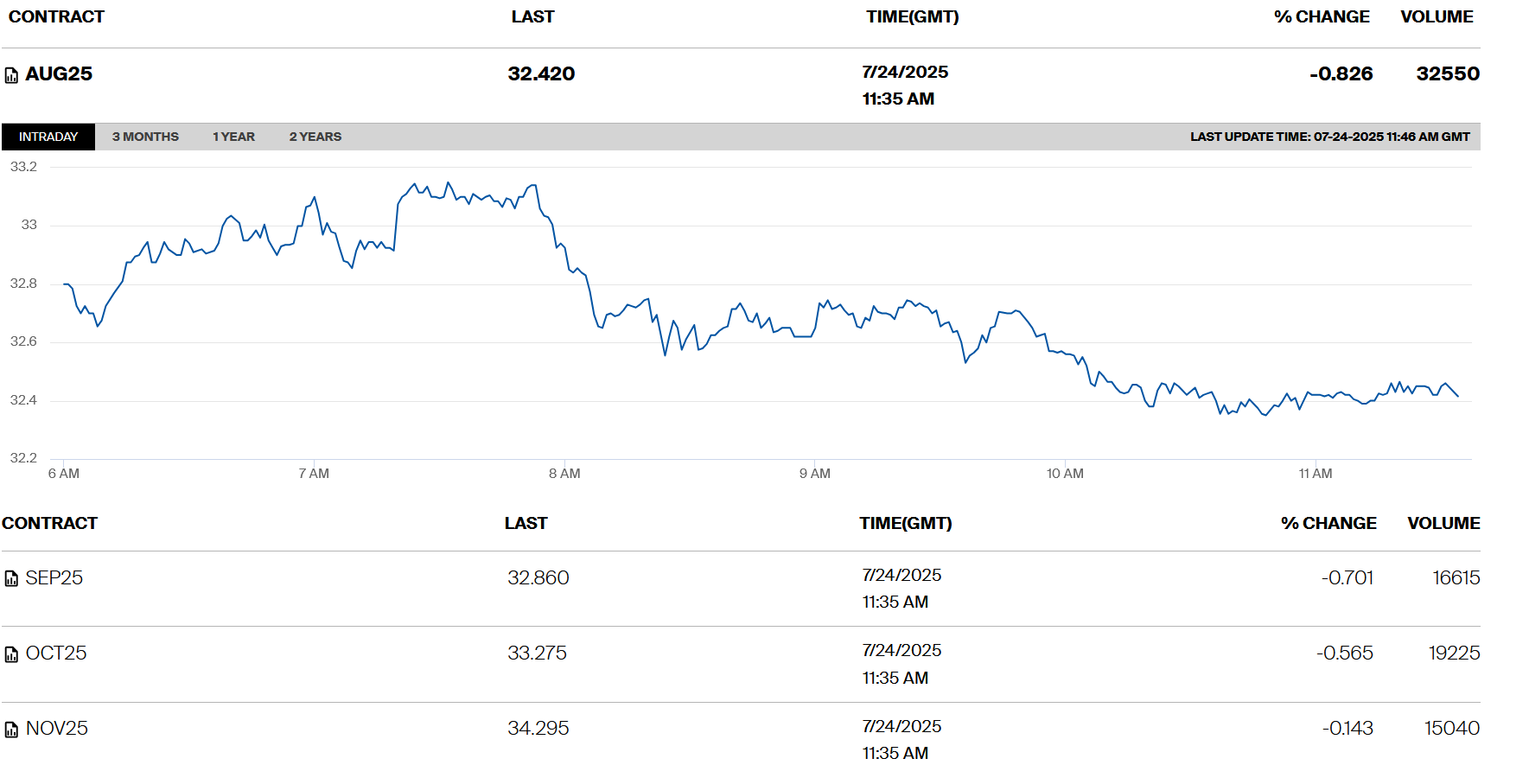Switch to the 3 Months tab

click(145, 137)
